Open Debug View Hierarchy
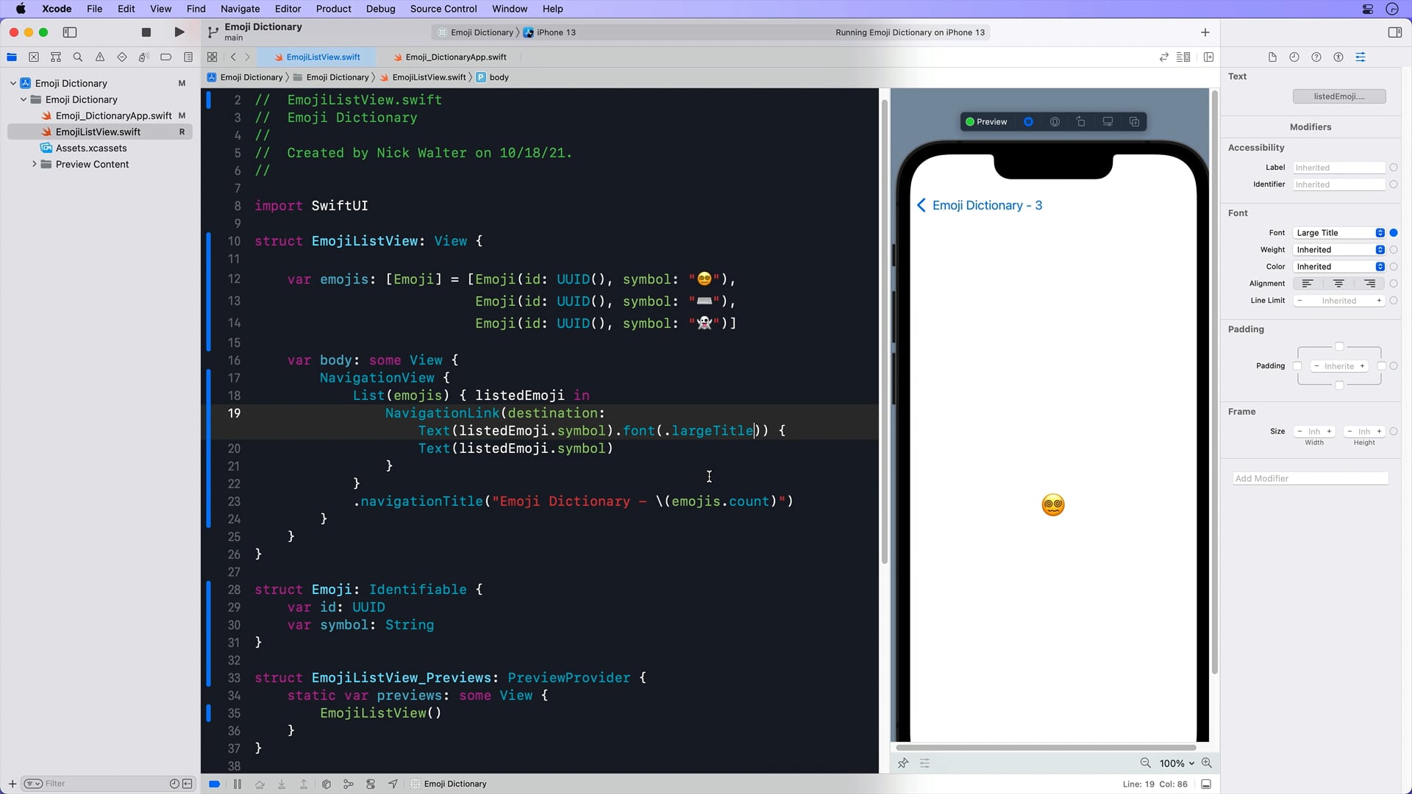This screenshot has height=794, width=1412. (327, 784)
